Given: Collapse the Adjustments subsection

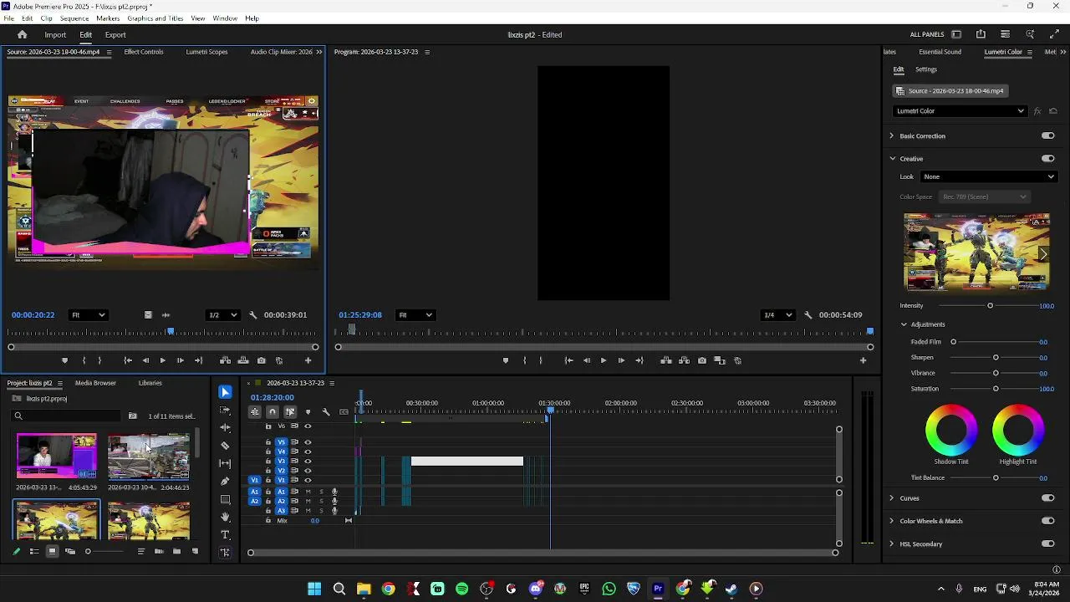Looking at the screenshot, I should click(x=904, y=324).
